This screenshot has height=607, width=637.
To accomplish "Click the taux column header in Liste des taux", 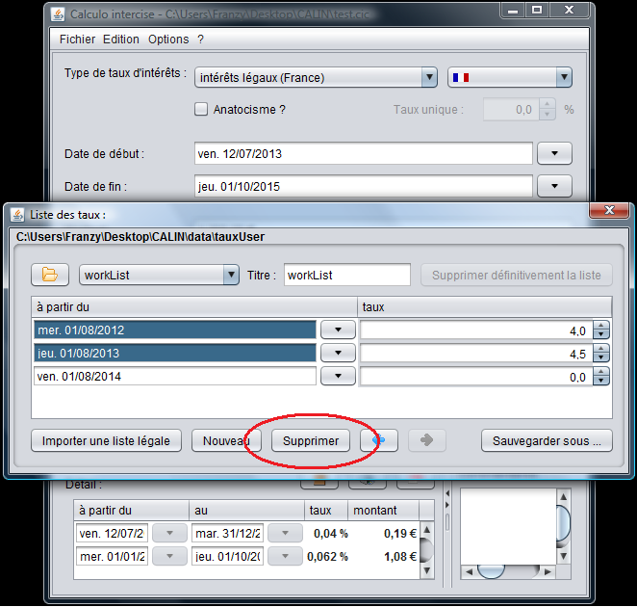I will (484, 306).
